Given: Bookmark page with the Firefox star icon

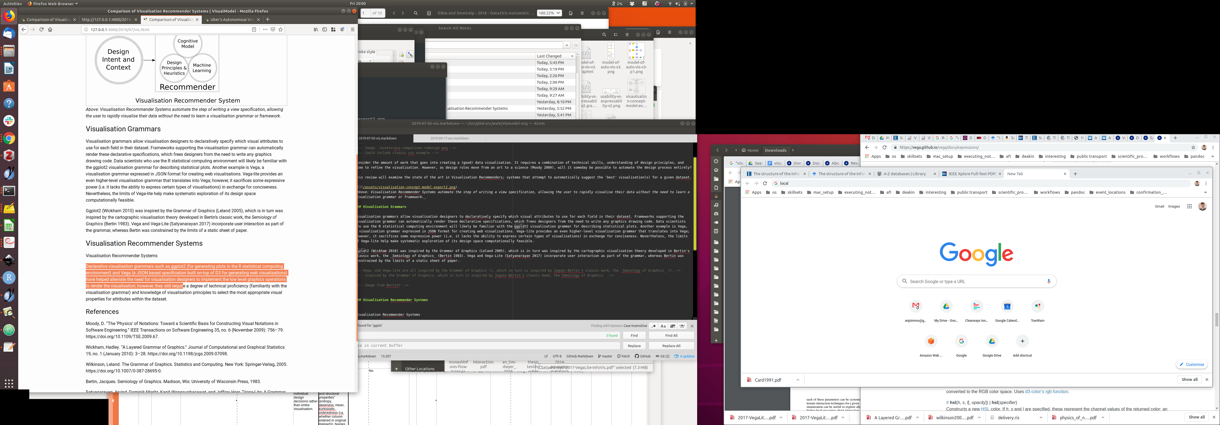Looking at the screenshot, I should (x=281, y=29).
